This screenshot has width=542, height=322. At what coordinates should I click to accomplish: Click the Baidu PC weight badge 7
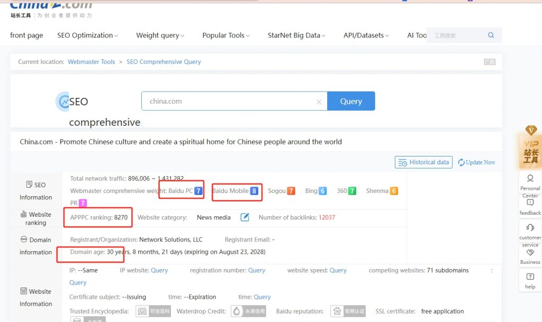pos(198,191)
